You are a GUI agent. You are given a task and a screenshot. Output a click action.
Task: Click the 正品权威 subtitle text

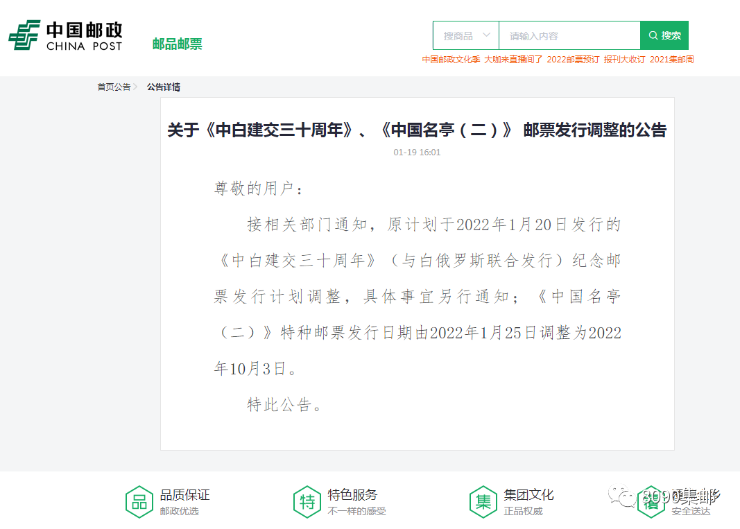[523, 511]
